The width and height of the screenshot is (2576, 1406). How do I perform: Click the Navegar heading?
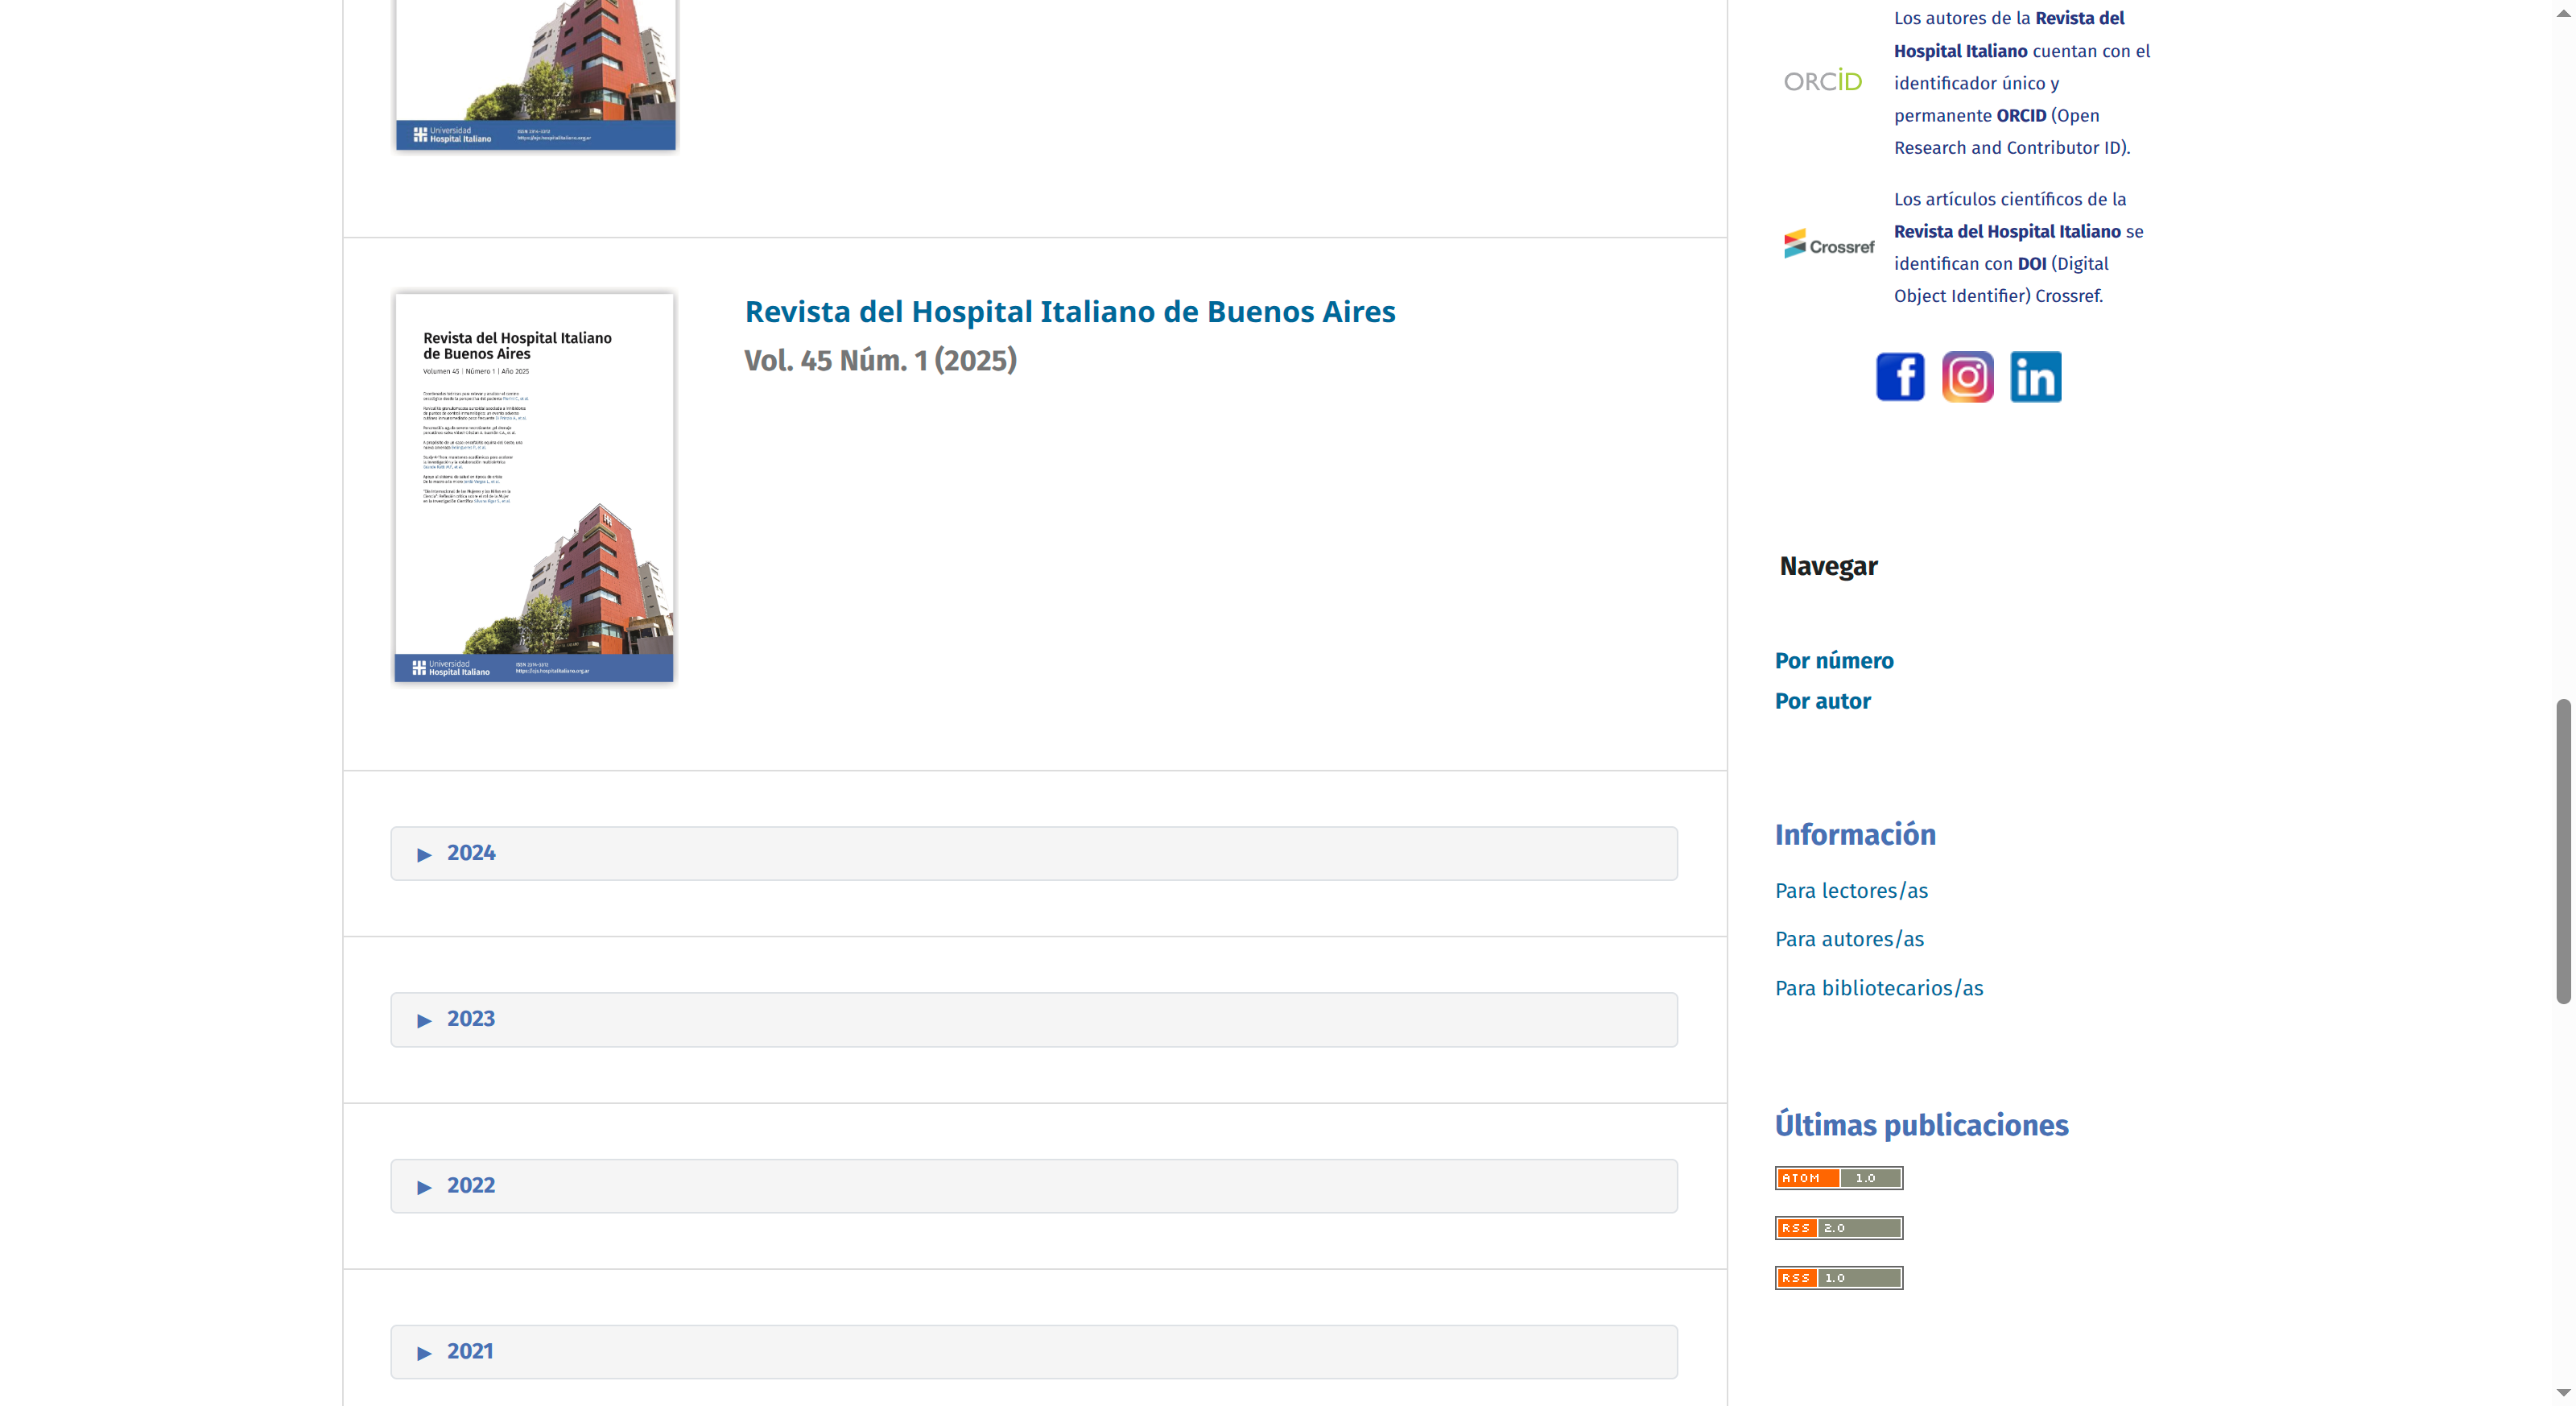click(1828, 567)
